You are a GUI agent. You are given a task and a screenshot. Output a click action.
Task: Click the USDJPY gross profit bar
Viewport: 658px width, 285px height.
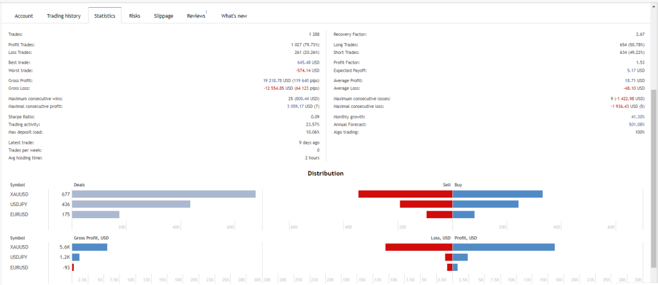pyautogui.click(x=76, y=257)
